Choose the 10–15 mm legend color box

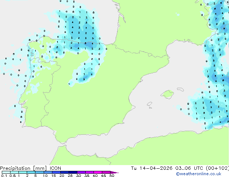pos(48,172)
